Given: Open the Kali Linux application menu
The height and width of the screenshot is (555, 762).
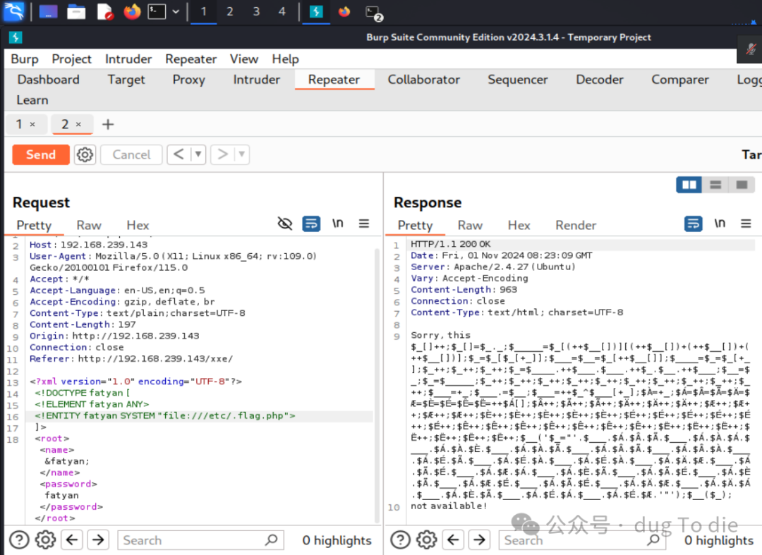Looking at the screenshot, I should click(13, 11).
